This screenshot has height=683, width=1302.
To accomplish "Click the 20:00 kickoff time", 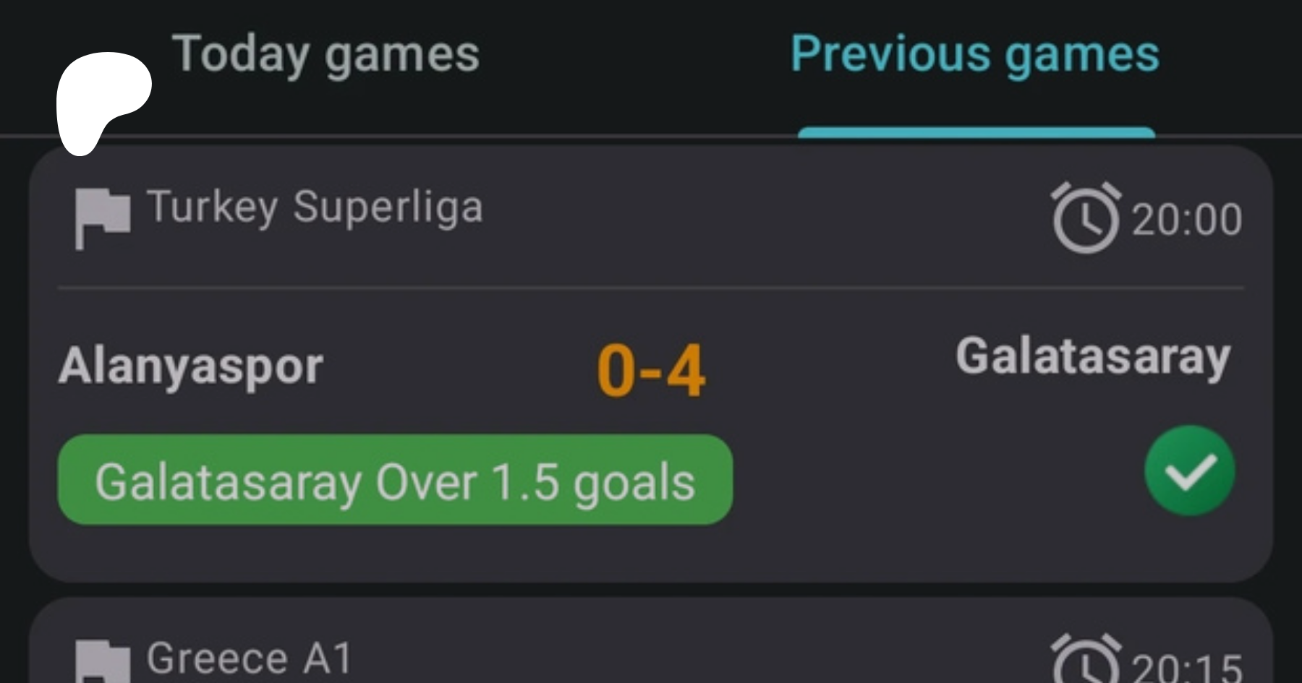I will 1186,220.
